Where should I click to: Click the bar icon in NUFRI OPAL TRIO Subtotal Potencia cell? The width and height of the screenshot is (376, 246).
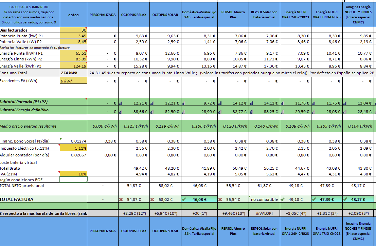pyautogui.click(x=314, y=103)
